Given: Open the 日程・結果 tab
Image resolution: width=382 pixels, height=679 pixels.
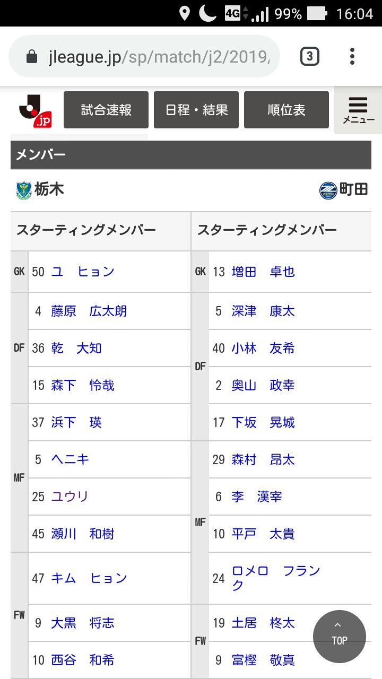Looking at the screenshot, I should click(x=196, y=110).
